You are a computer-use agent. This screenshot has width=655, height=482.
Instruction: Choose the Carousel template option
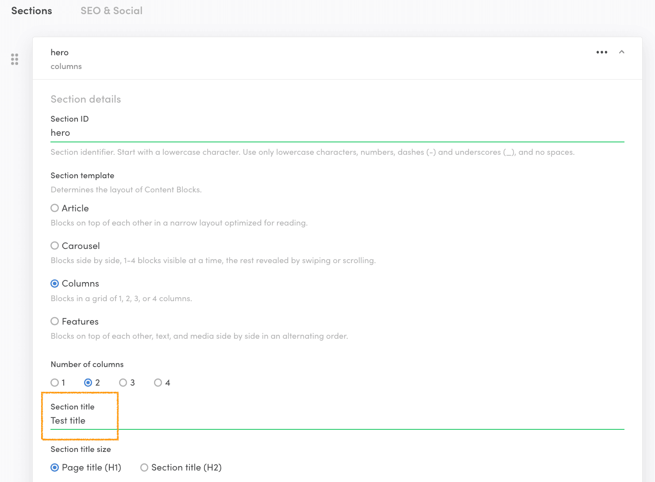[55, 246]
